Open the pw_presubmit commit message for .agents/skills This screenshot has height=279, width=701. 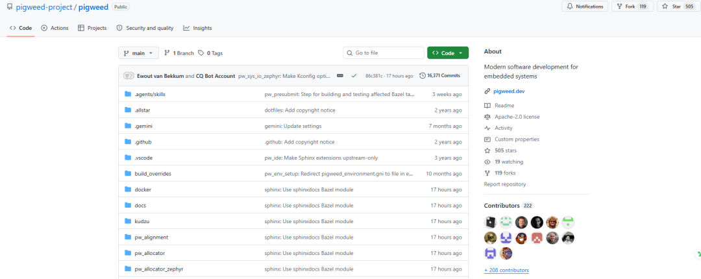[x=339, y=94]
